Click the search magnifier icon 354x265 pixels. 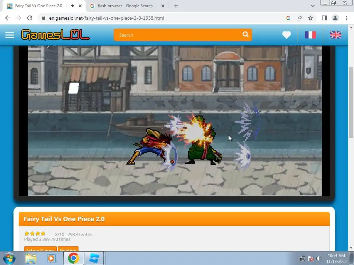245,35
